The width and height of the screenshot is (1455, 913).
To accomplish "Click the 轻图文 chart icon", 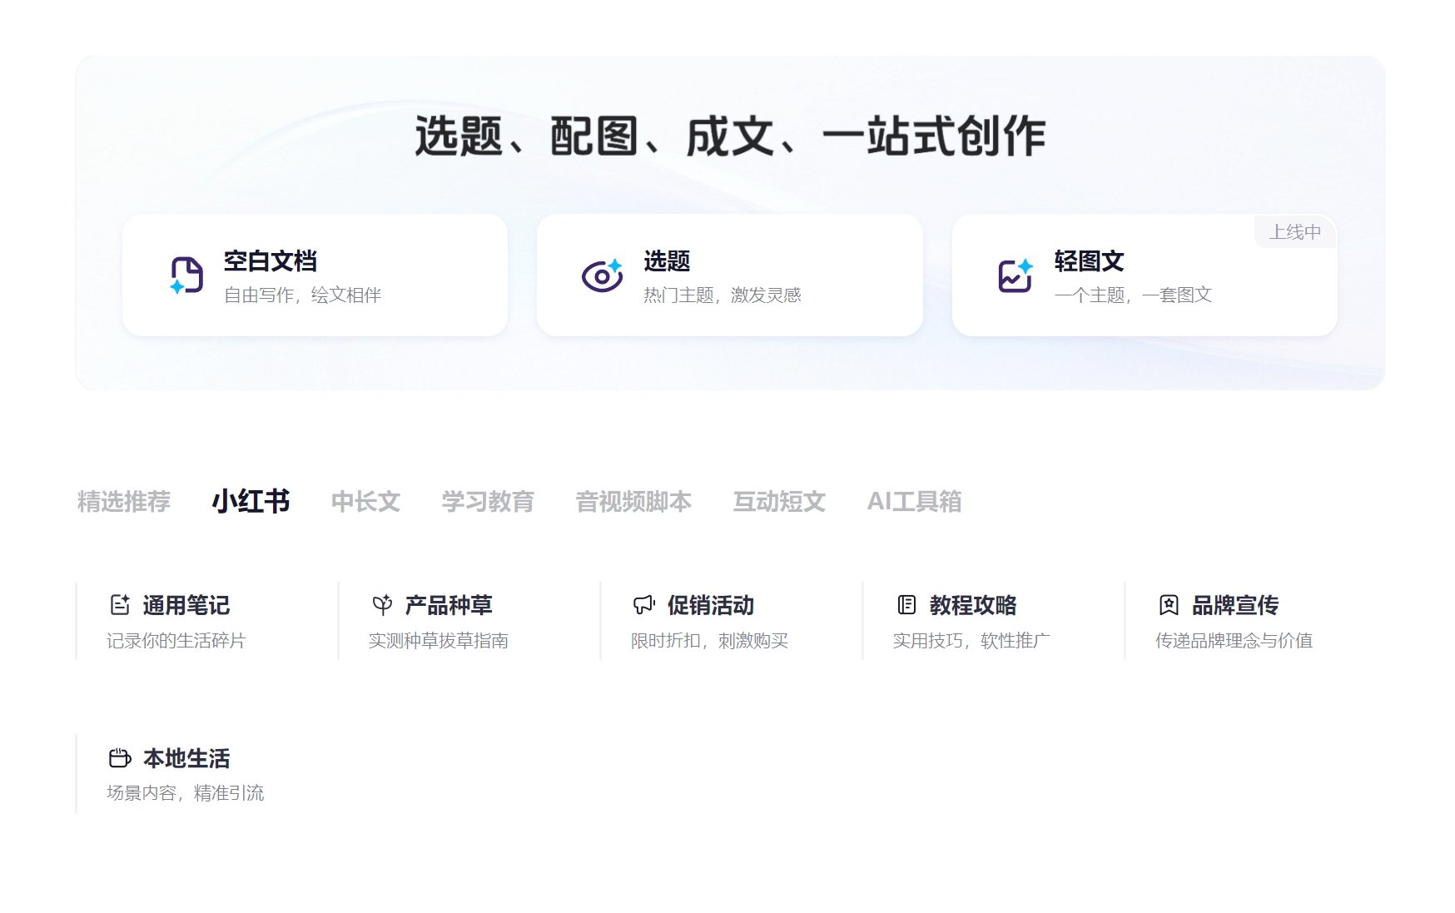I will pos(1016,275).
